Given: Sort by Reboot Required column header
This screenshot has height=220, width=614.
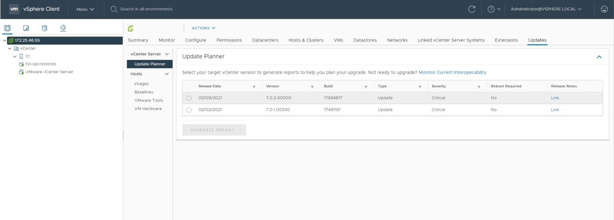Looking at the screenshot, I should (506, 86).
